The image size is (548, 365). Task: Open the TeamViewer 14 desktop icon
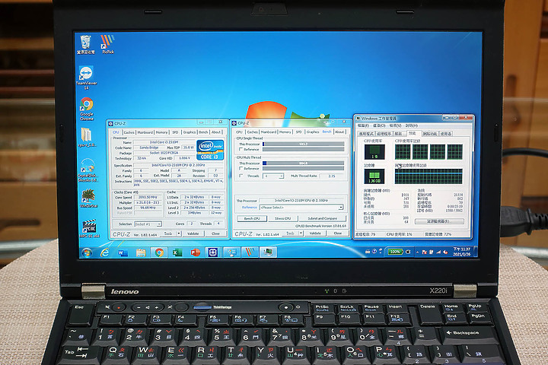(86, 78)
